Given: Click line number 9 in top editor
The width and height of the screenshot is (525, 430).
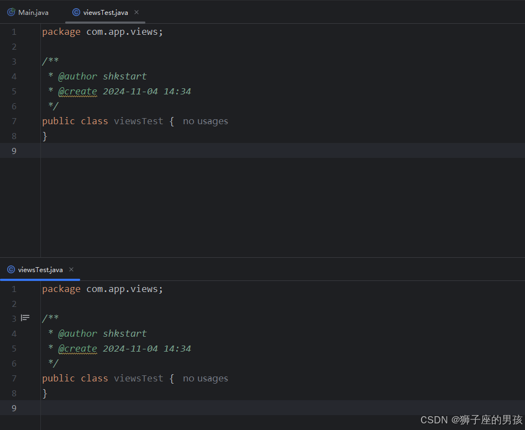Looking at the screenshot, I should [x=14, y=151].
